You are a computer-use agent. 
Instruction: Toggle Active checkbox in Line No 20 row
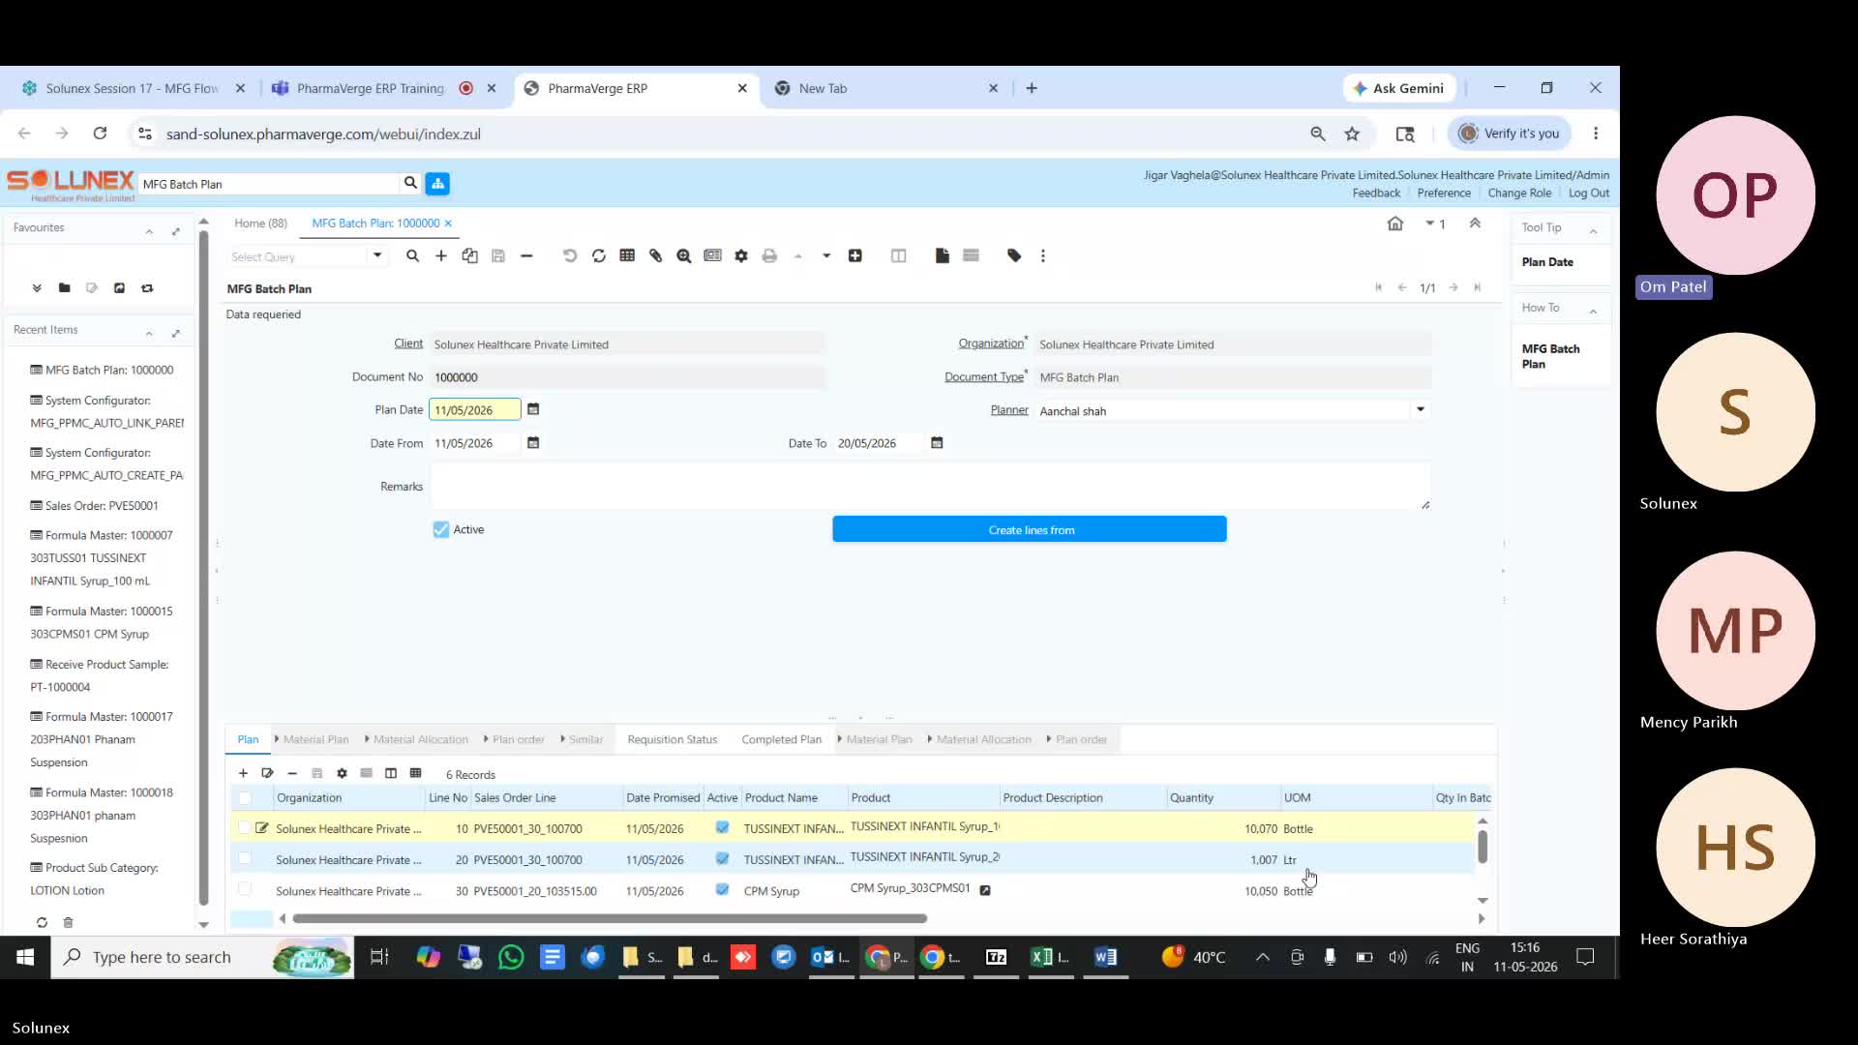[722, 859]
